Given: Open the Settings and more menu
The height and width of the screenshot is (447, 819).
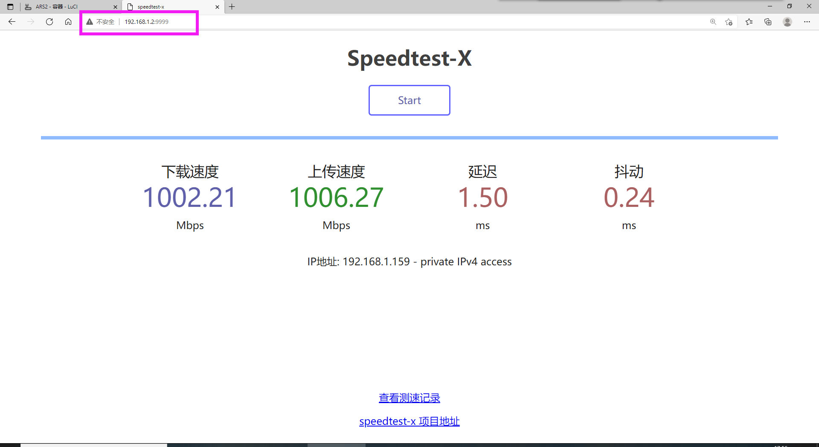Looking at the screenshot, I should click(807, 22).
